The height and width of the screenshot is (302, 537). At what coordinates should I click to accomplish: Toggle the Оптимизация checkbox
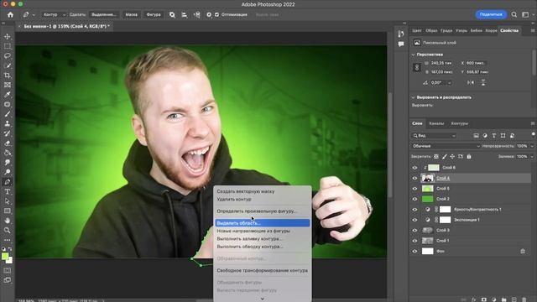tap(216, 15)
